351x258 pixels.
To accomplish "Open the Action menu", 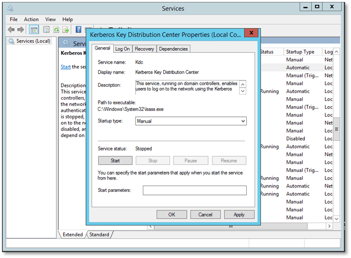I will [x=31, y=19].
